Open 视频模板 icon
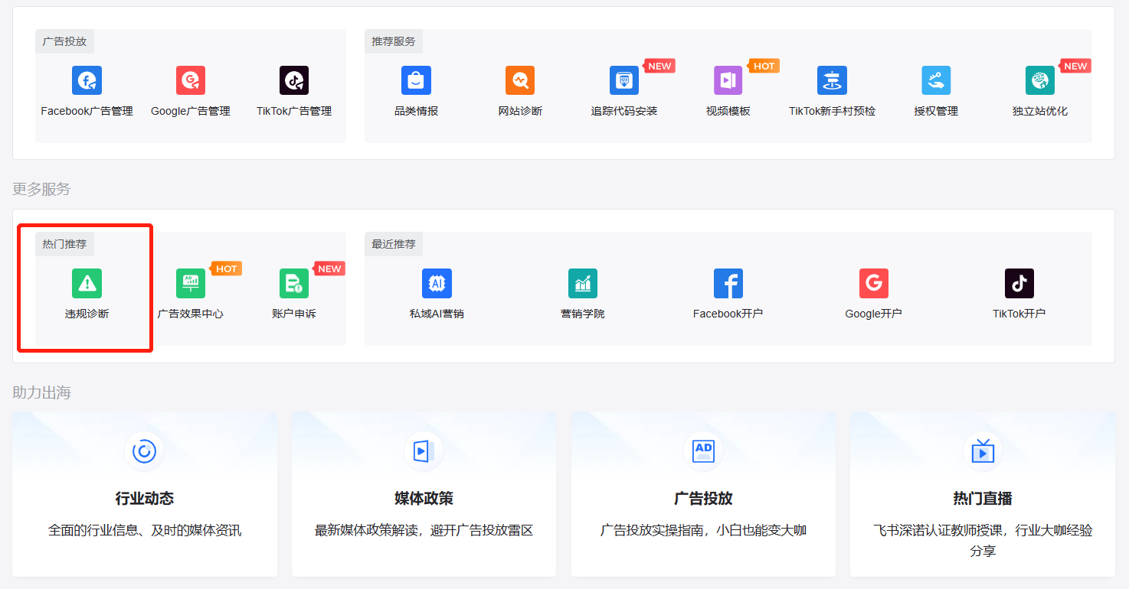Viewport: 1129px width, 589px height. [728, 80]
